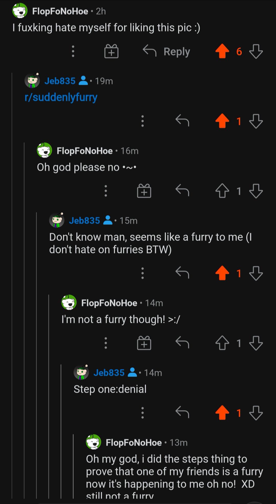276x504 pixels.
Task: Reply to 'Oh god please no' comment
Action: (x=182, y=191)
